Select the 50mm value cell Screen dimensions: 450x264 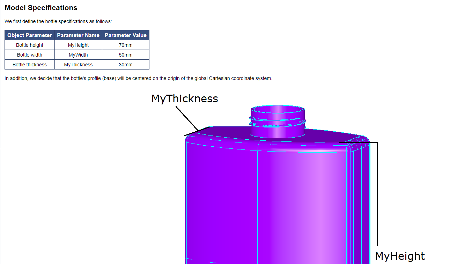point(125,55)
